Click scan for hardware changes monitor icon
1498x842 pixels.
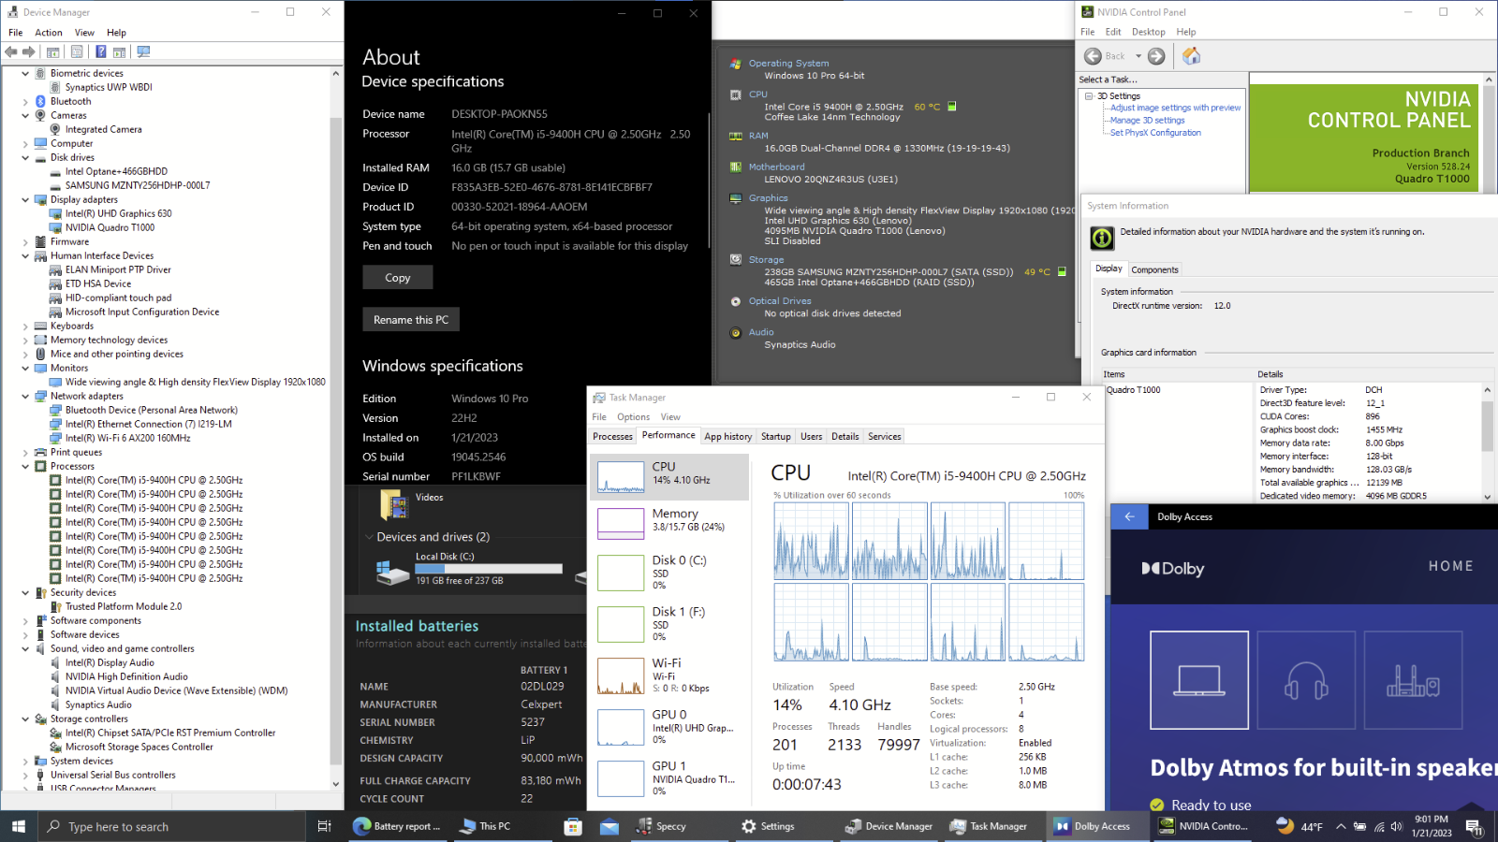click(x=143, y=52)
